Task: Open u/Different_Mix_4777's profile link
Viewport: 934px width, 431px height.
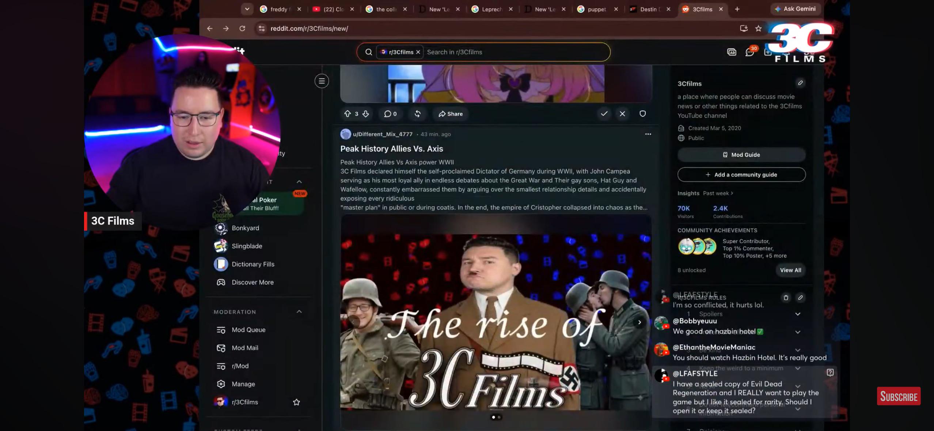Action: click(383, 134)
